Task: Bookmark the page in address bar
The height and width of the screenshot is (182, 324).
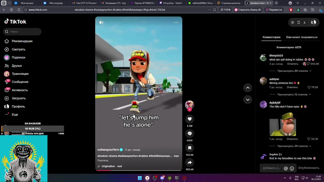Action: [x=214, y=10]
